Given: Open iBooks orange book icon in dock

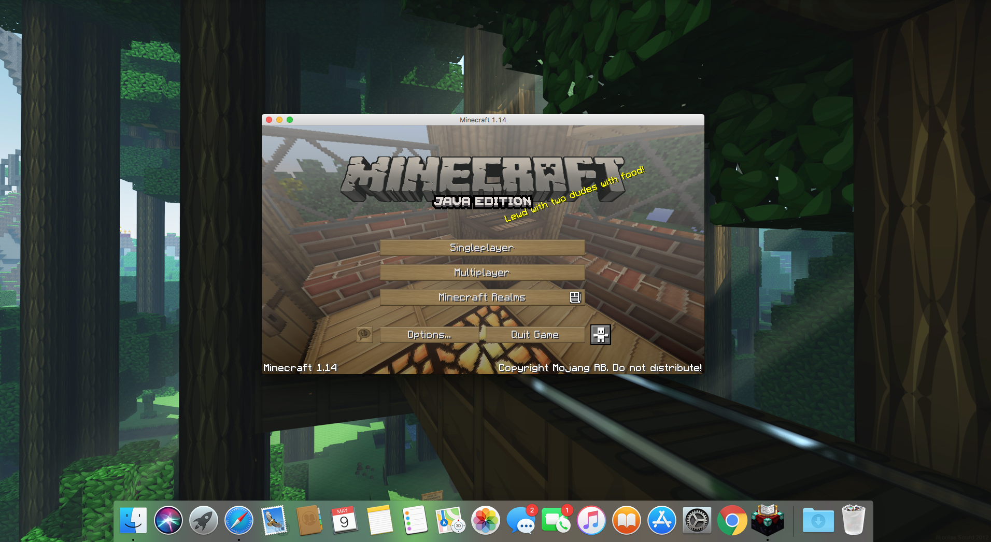Looking at the screenshot, I should tap(627, 520).
